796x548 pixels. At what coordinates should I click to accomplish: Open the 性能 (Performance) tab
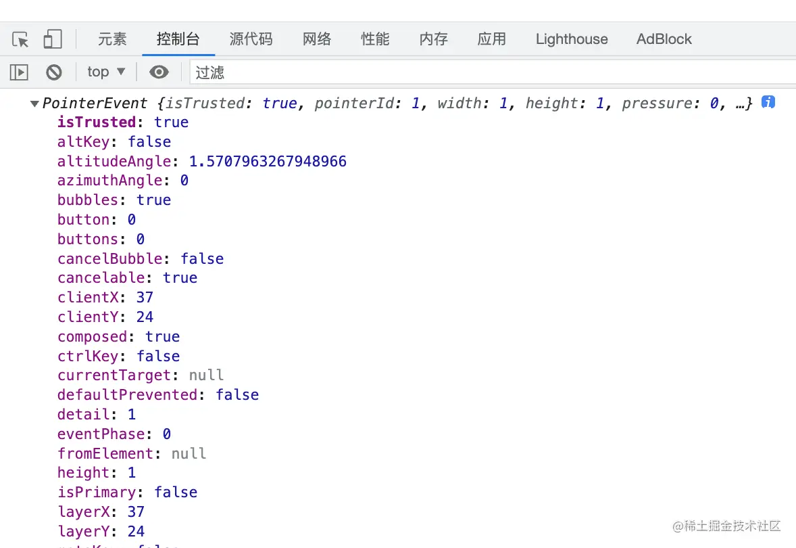(375, 39)
